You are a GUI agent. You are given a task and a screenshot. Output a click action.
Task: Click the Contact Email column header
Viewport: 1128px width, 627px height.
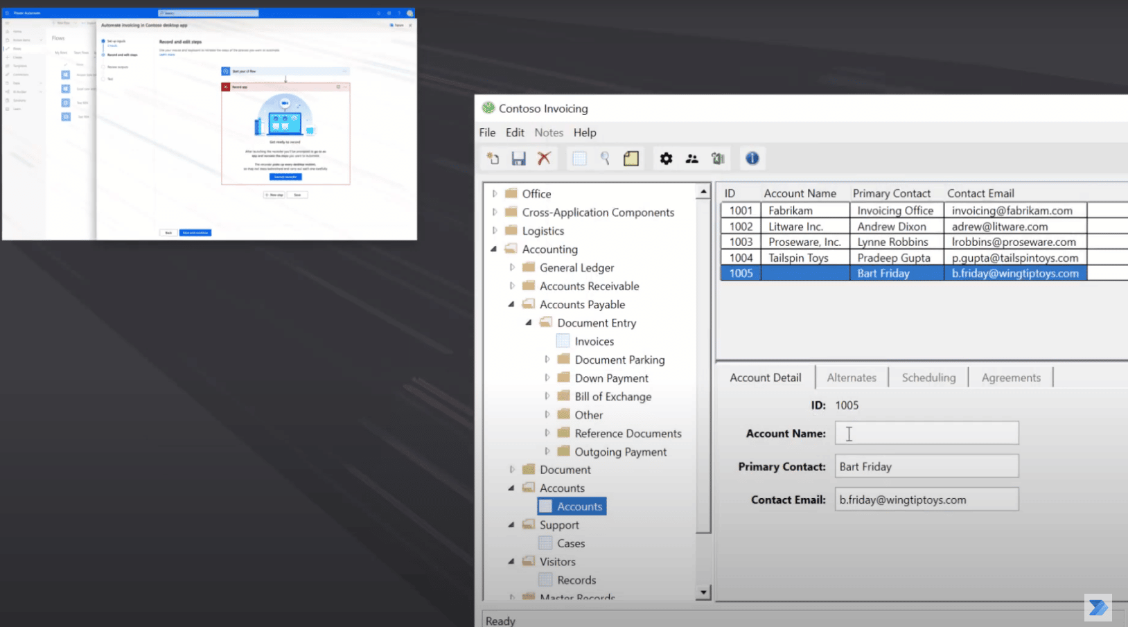(x=980, y=193)
